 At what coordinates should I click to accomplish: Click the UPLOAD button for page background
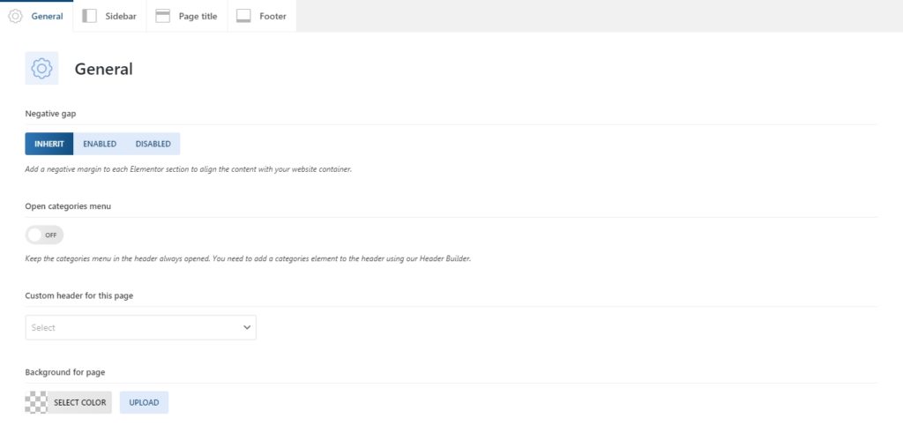(x=144, y=402)
